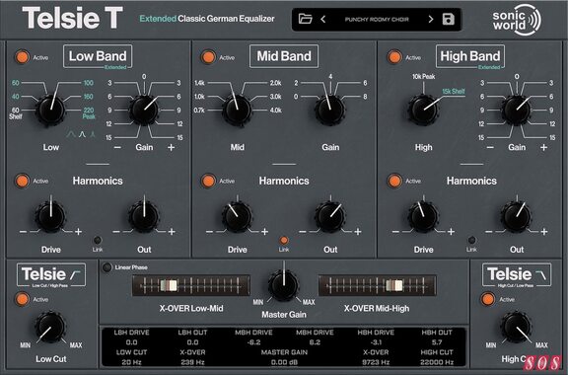This screenshot has height=375, width=568.
Task: Toggle the Low Cut filter Active button
Action: coord(22,299)
